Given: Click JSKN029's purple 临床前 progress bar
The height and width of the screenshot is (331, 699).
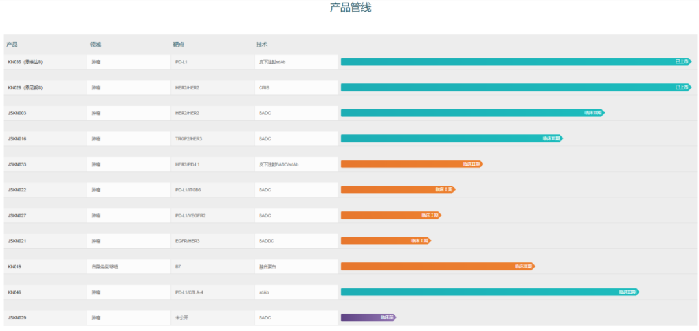Looking at the screenshot, I should [x=369, y=317].
